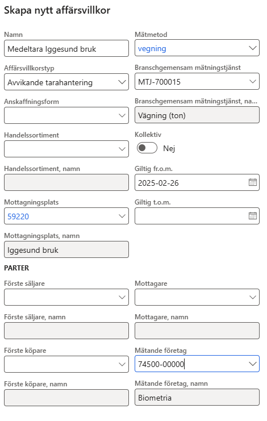Click the Giltig fr.o.m. date field

(197, 182)
